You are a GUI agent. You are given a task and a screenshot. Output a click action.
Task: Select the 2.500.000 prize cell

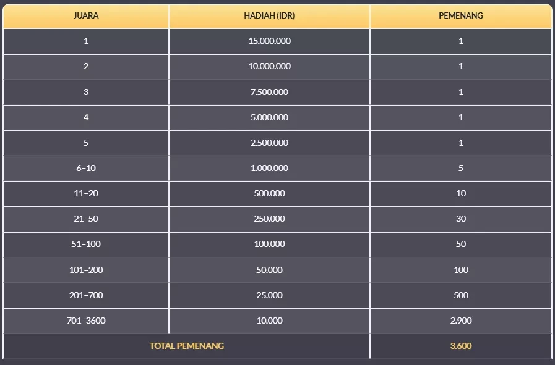[x=269, y=143]
